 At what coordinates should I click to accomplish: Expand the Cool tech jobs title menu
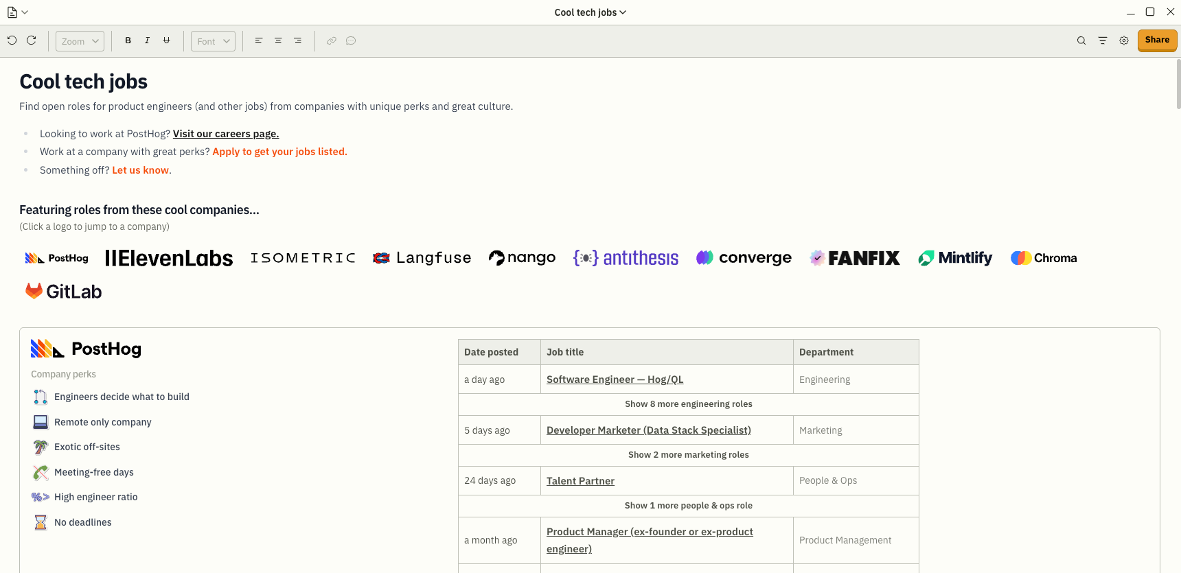coord(590,12)
